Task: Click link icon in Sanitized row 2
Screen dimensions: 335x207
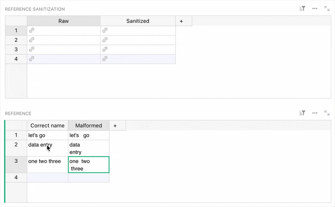Action: tap(105, 40)
